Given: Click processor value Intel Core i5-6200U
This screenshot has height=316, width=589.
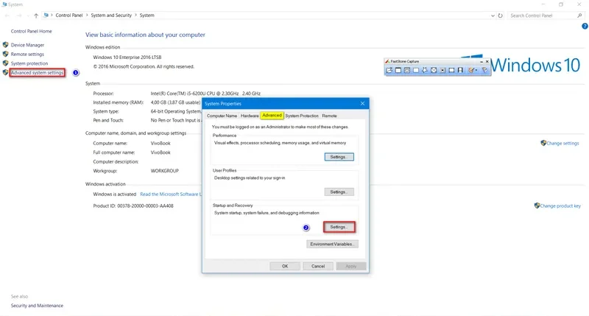Looking at the screenshot, I should coord(205,94).
